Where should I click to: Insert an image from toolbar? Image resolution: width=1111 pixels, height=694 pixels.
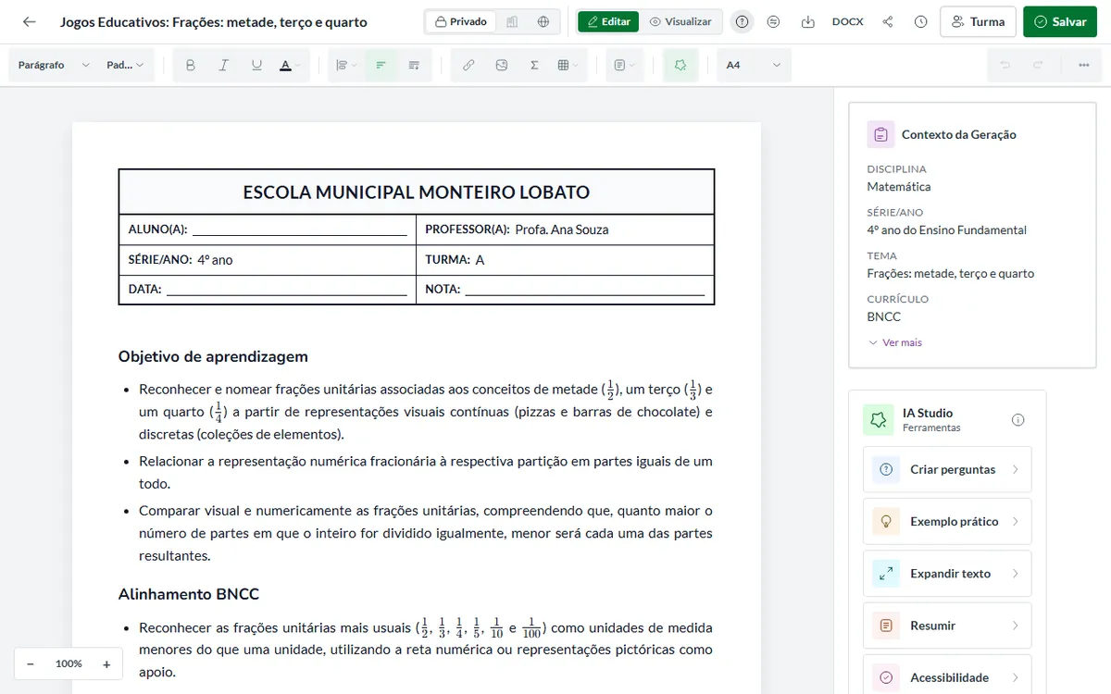coord(501,65)
